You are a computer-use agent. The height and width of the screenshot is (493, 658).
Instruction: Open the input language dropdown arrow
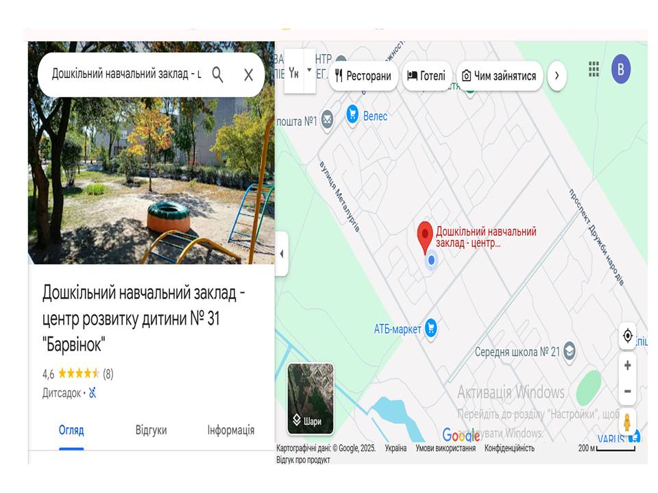pos(309,70)
